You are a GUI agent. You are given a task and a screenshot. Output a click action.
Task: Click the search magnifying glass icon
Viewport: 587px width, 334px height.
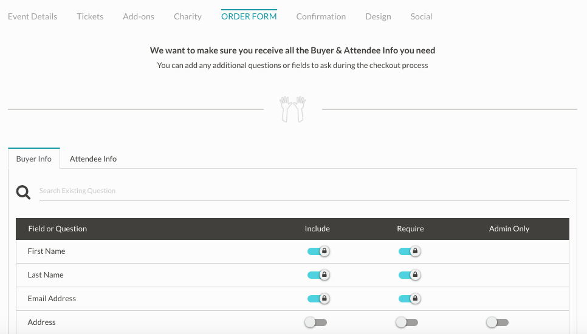coord(23,193)
